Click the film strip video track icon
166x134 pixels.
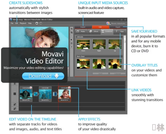pos(15,94)
